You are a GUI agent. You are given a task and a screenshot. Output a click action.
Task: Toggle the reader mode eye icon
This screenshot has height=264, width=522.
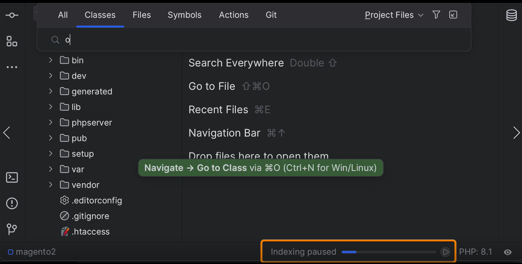(x=508, y=252)
